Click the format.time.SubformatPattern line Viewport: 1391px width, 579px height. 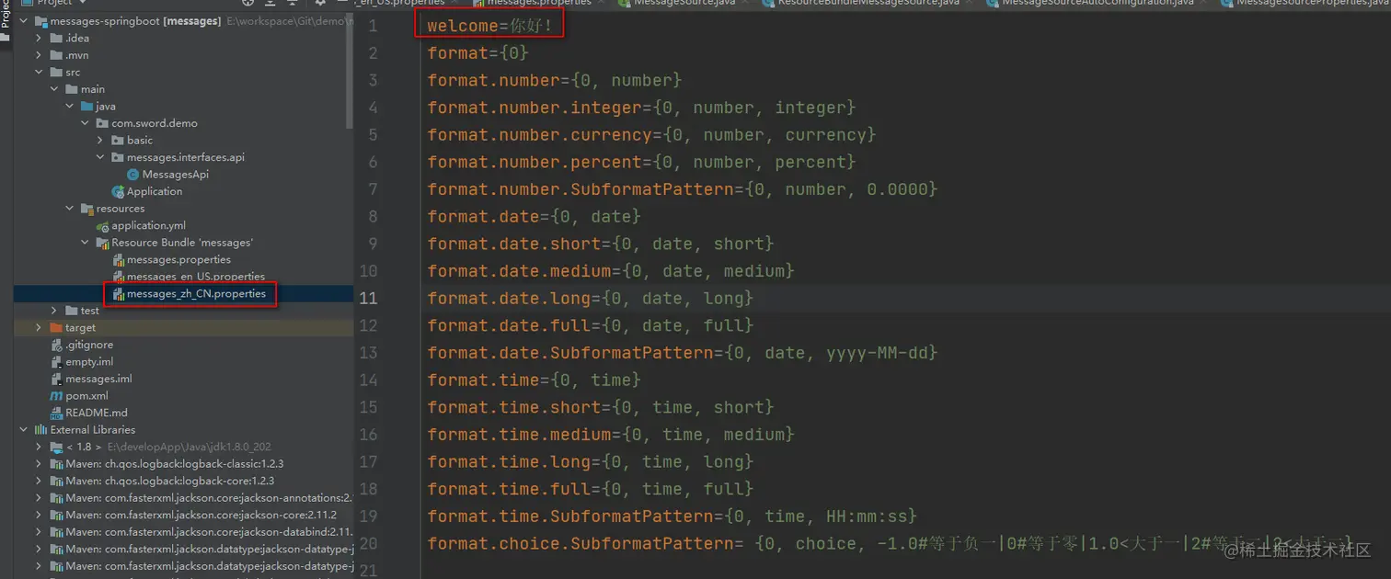coord(673,517)
